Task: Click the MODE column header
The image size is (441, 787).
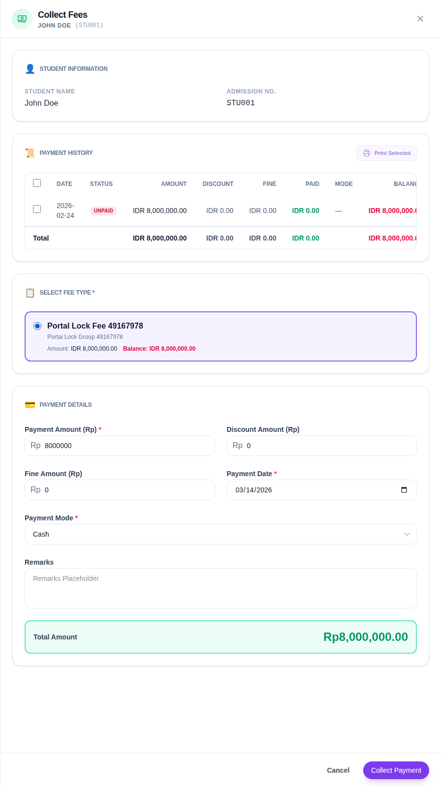Action: (344, 184)
